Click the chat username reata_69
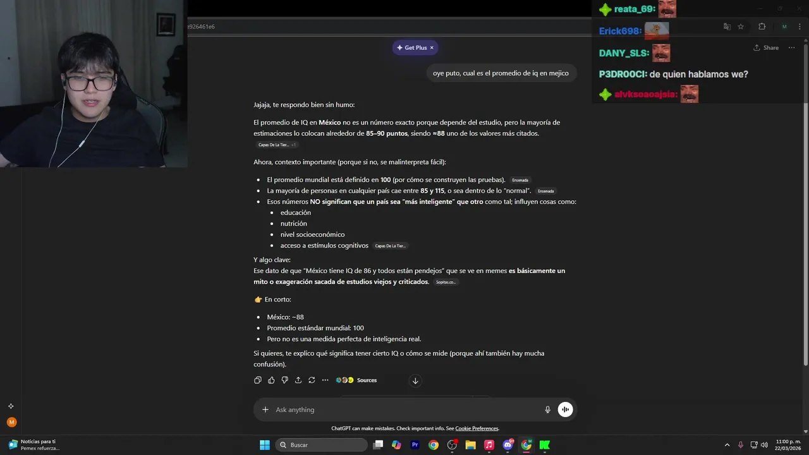Screen dimensions: 809x455 635,9
